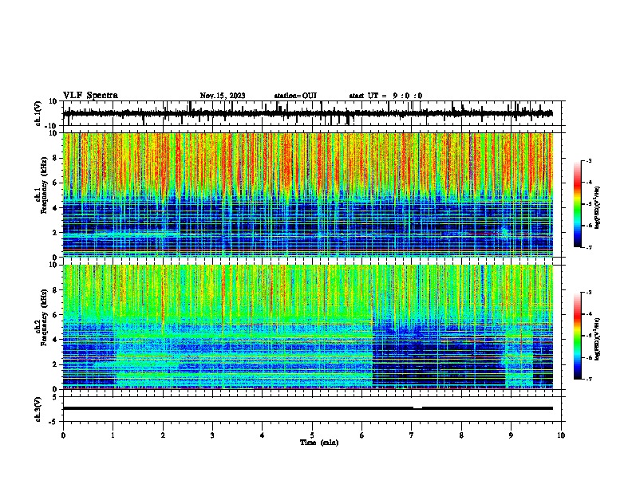The image size is (632, 488).
Task: Click time axis tick label "10" at the right end
Action: click(x=561, y=435)
